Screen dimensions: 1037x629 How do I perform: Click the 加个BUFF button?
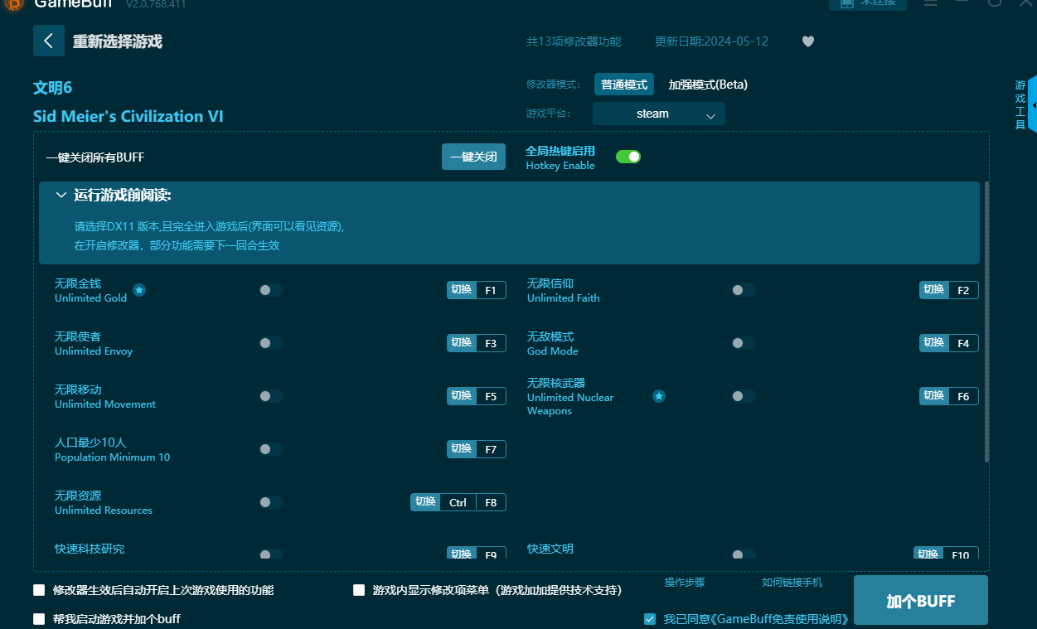tap(920, 599)
